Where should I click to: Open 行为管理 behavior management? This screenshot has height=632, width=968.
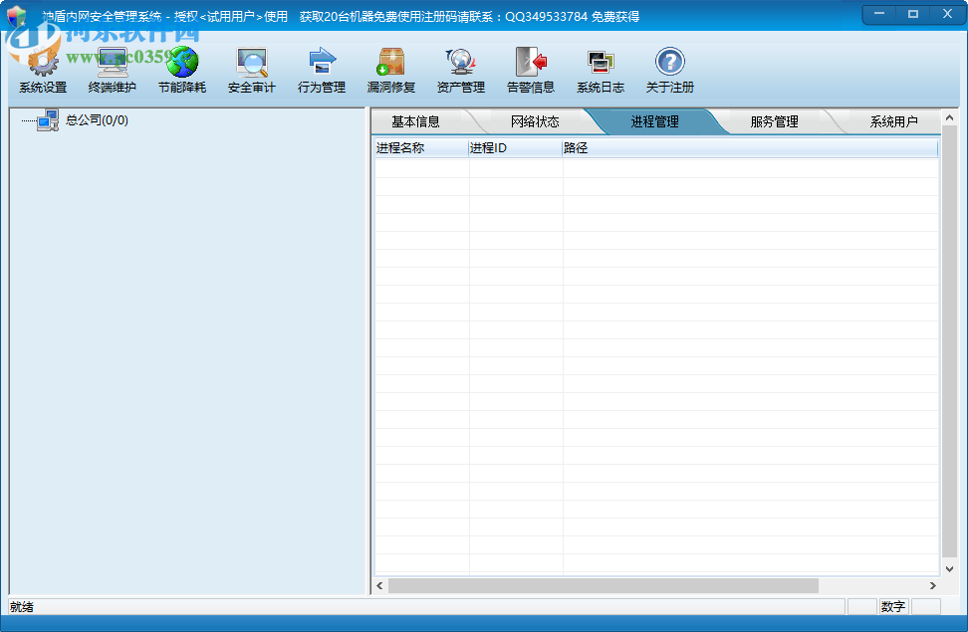[x=322, y=71]
